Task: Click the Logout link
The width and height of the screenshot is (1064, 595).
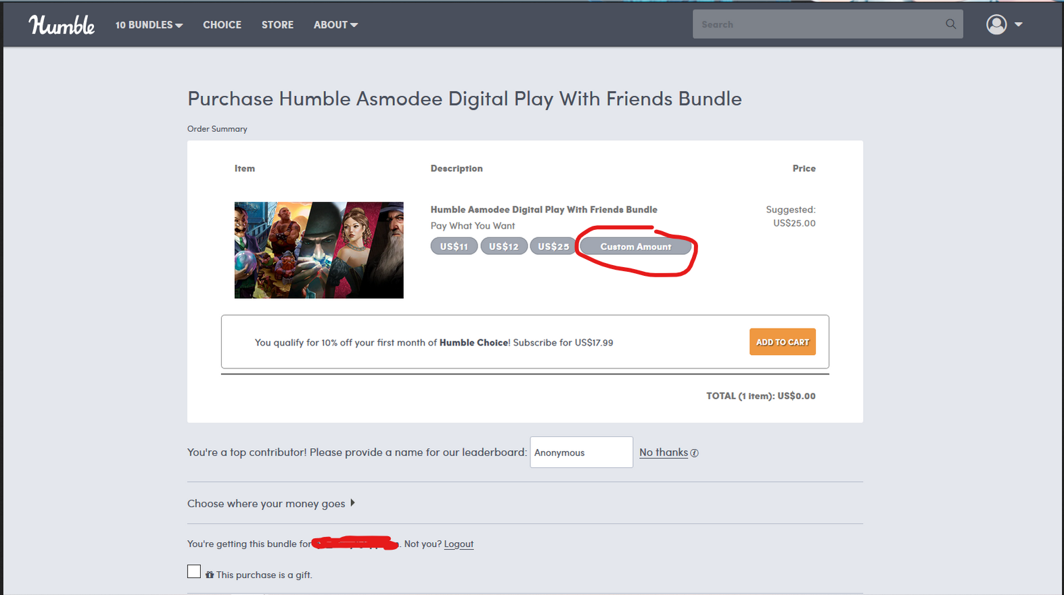Action: tap(459, 544)
